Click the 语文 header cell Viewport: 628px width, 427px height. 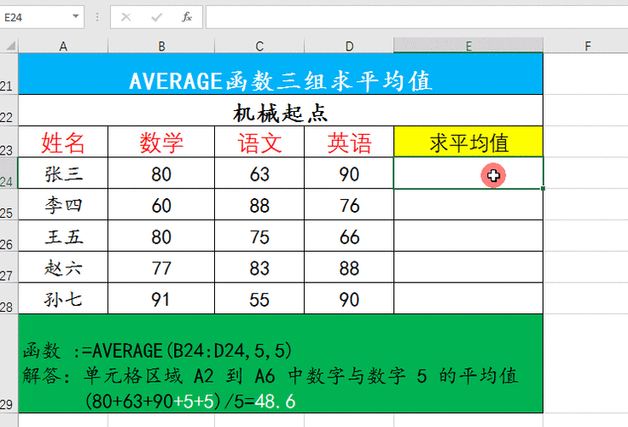tap(259, 142)
